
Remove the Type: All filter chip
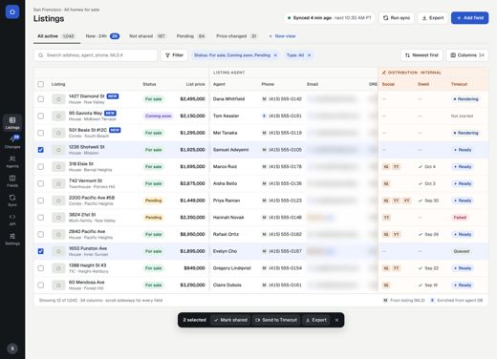pos(309,55)
